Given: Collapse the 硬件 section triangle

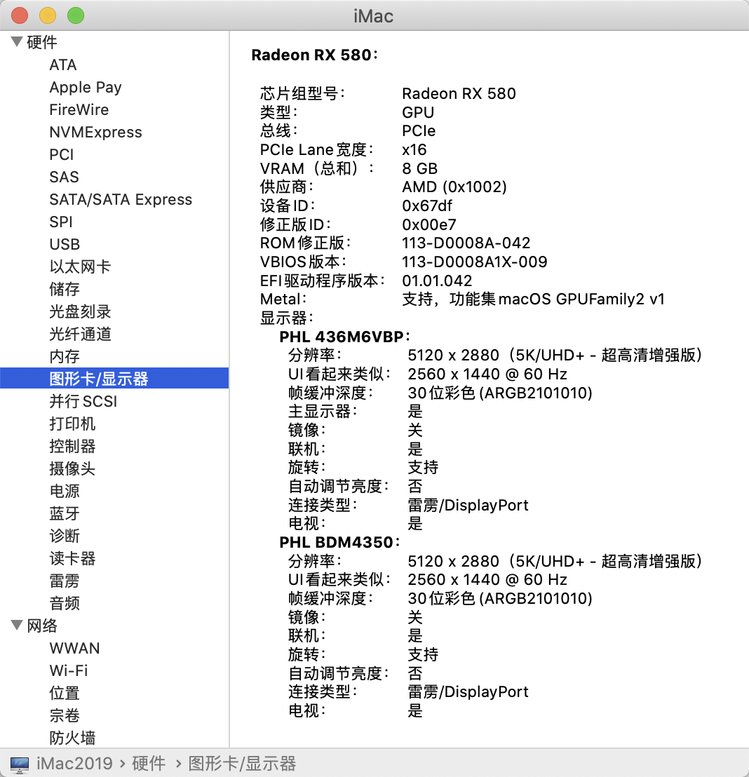Looking at the screenshot, I should pyautogui.click(x=17, y=42).
